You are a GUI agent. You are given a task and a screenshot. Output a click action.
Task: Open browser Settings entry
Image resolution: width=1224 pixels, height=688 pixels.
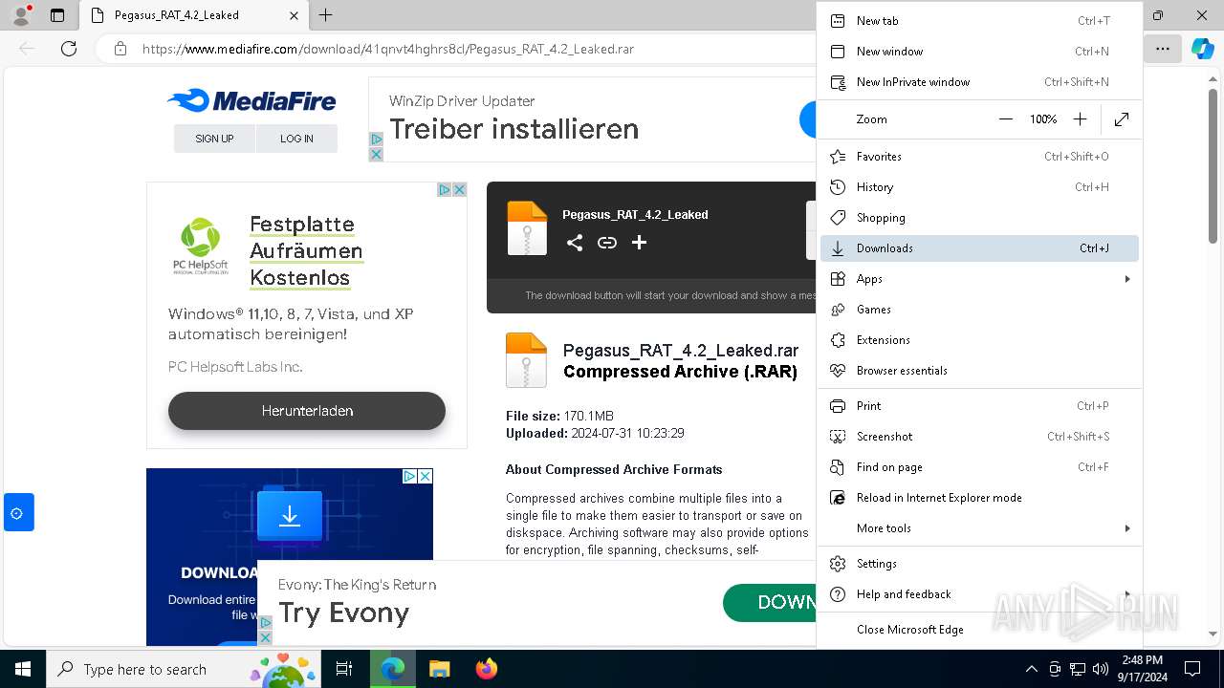pos(979,564)
